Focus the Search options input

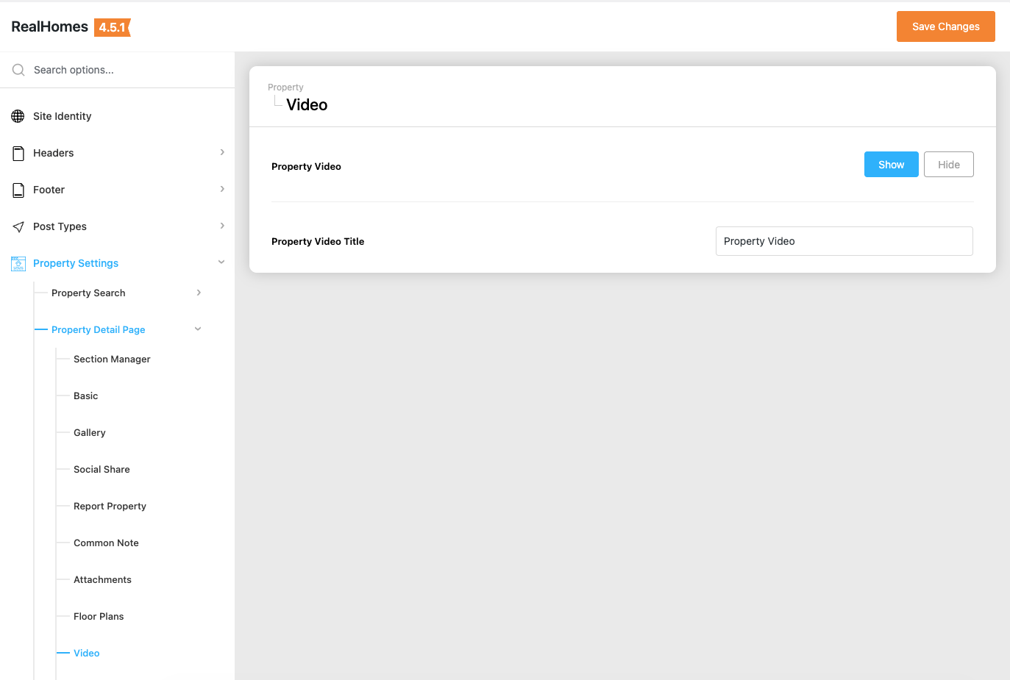125,70
